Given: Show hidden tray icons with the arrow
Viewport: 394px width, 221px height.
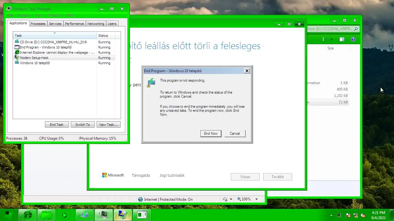Looking at the screenshot, I should click(331, 215).
